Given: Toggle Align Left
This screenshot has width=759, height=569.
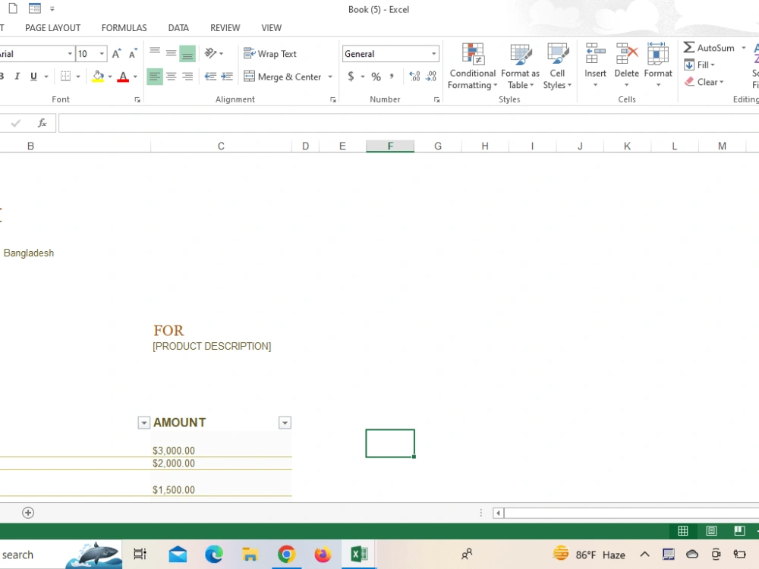Looking at the screenshot, I should tap(155, 77).
